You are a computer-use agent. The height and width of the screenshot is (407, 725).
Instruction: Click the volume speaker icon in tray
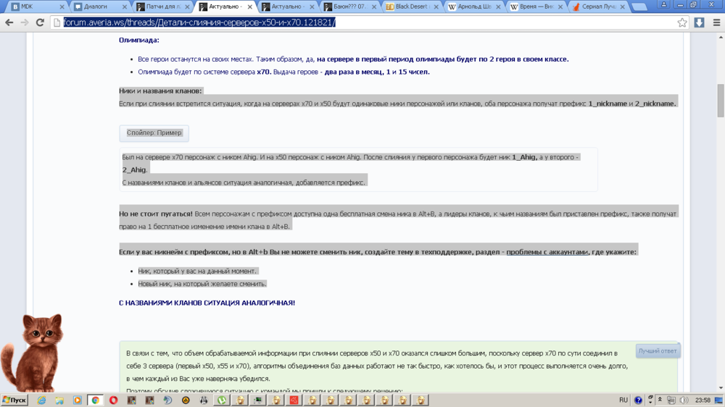684,400
